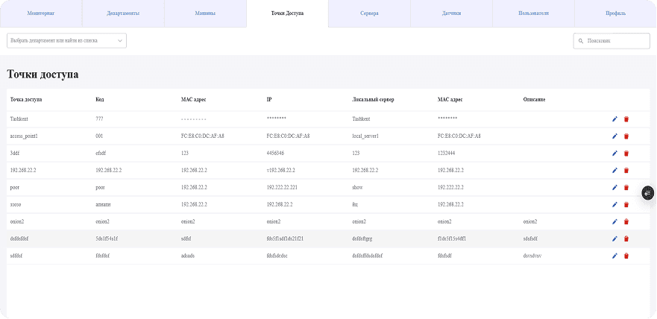This screenshot has width=657, height=319.
Task: Go to the Профиль tab
Action: click(x=616, y=13)
